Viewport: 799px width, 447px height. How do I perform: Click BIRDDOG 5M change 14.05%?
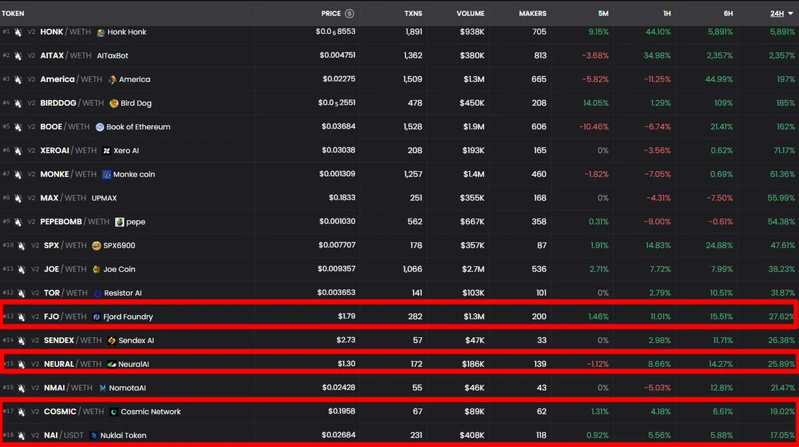point(595,103)
